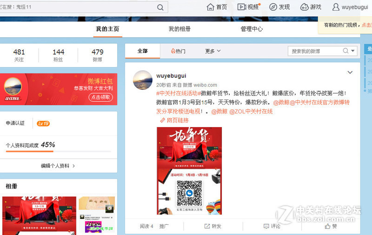372x235 pixels.
Task: Switch to 管理中心 tab
Action: [252, 29]
